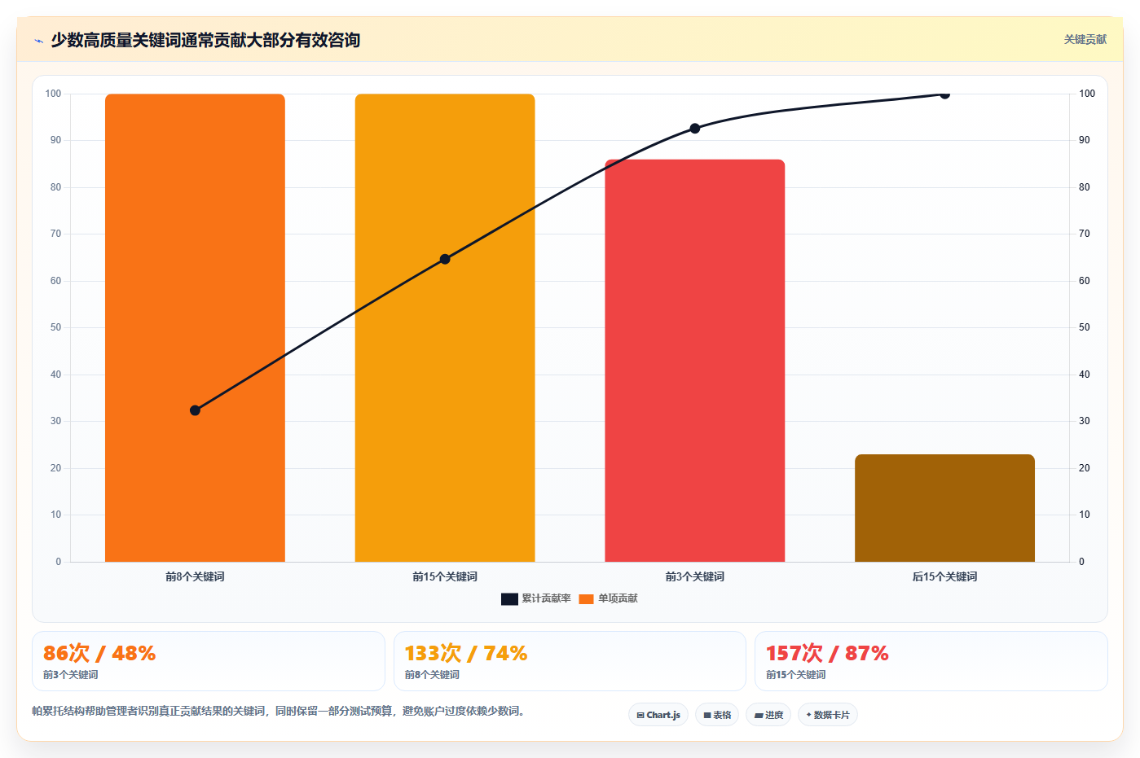The width and height of the screenshot is (1140, 758).
Task: Open the 133次 / 74% stat card
Action: [x=570, y=661]
